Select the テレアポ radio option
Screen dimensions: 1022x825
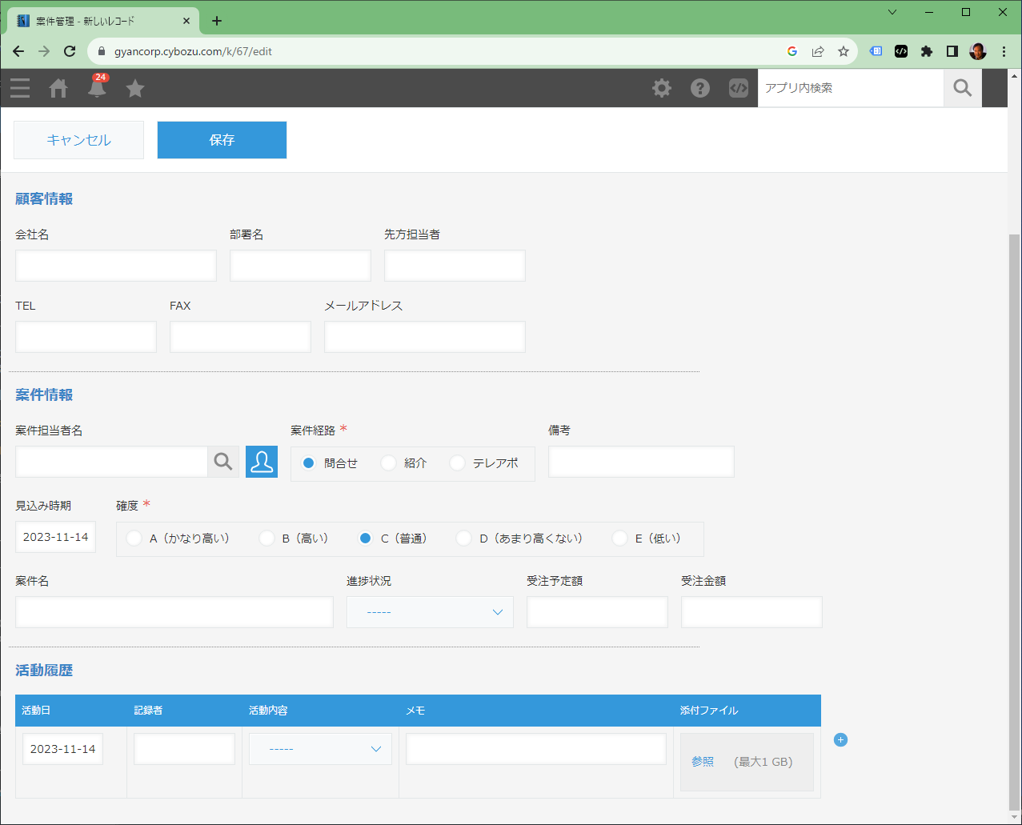(x=458, y=463)
